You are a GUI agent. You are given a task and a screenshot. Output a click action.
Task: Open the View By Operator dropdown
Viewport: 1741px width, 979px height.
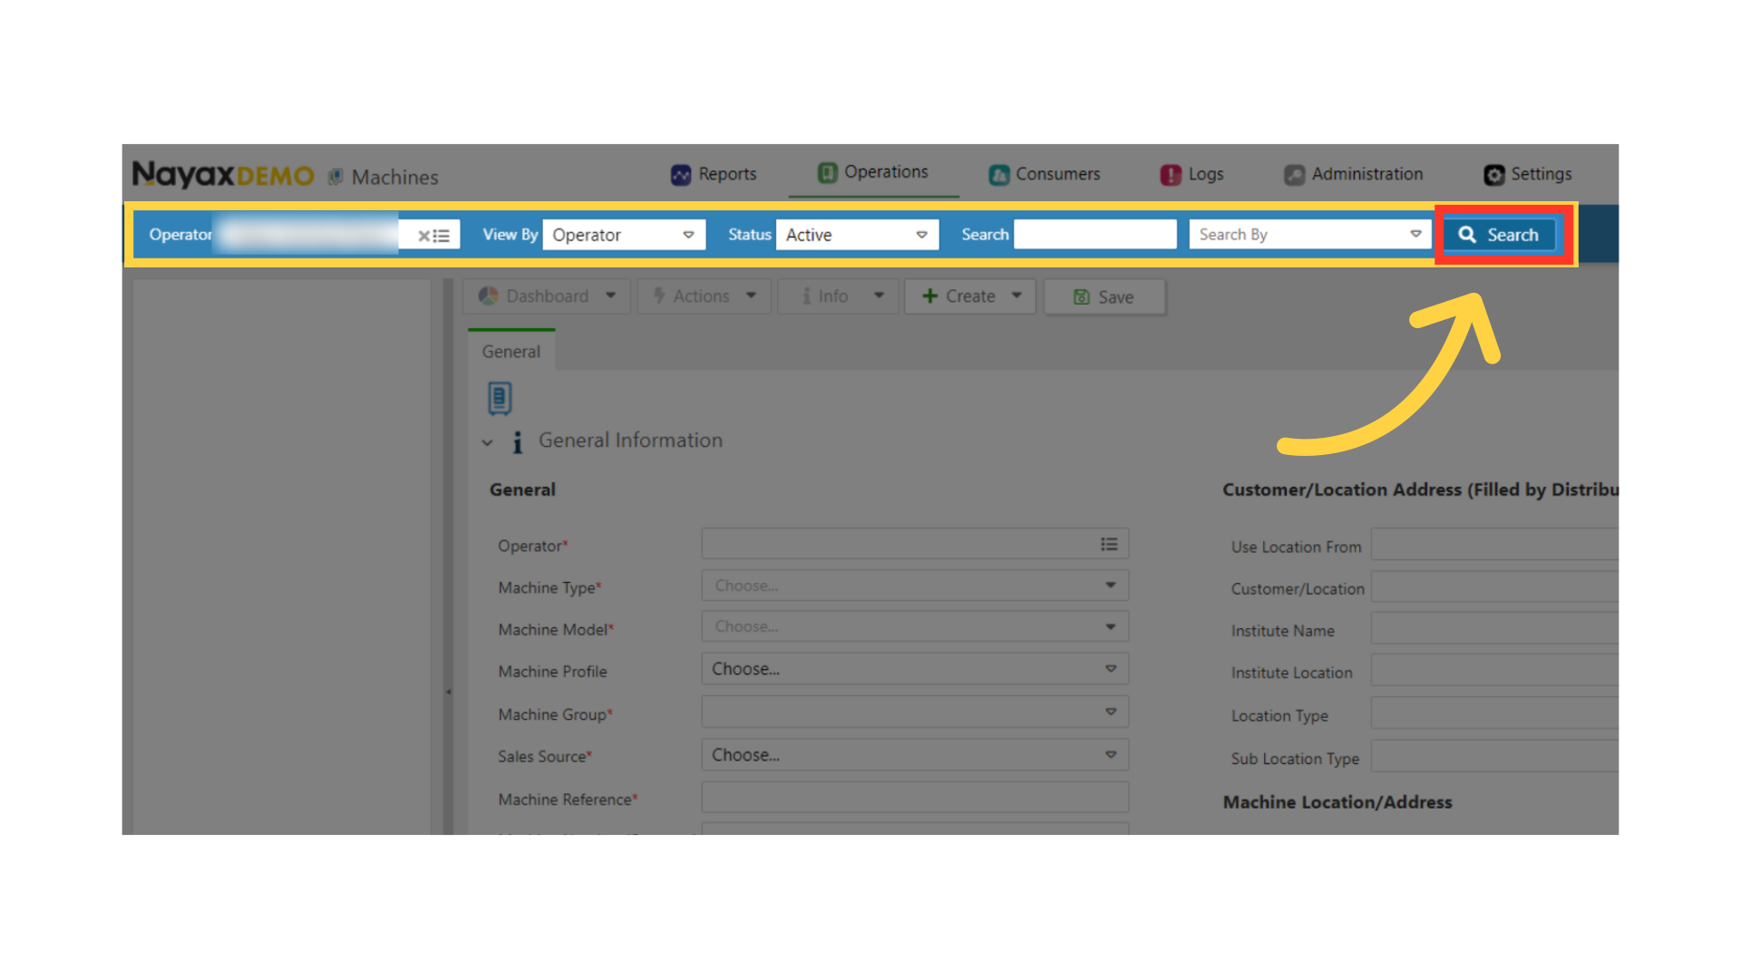coord(624,235)
